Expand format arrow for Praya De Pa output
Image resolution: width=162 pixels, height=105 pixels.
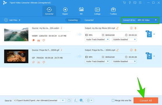tap(154, 56)
